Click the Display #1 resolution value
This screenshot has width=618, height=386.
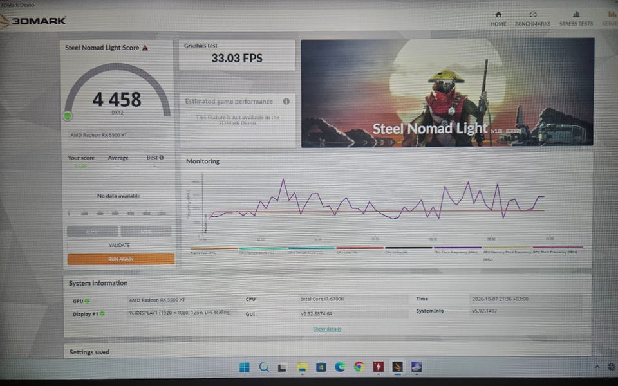pos(180,313)
